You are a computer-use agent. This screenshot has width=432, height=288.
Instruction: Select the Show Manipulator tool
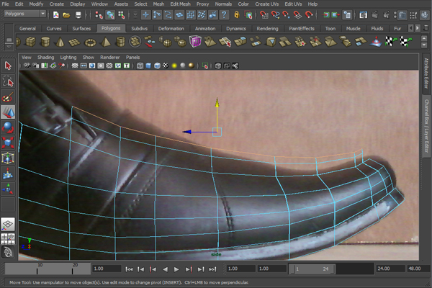pos(8,189)
